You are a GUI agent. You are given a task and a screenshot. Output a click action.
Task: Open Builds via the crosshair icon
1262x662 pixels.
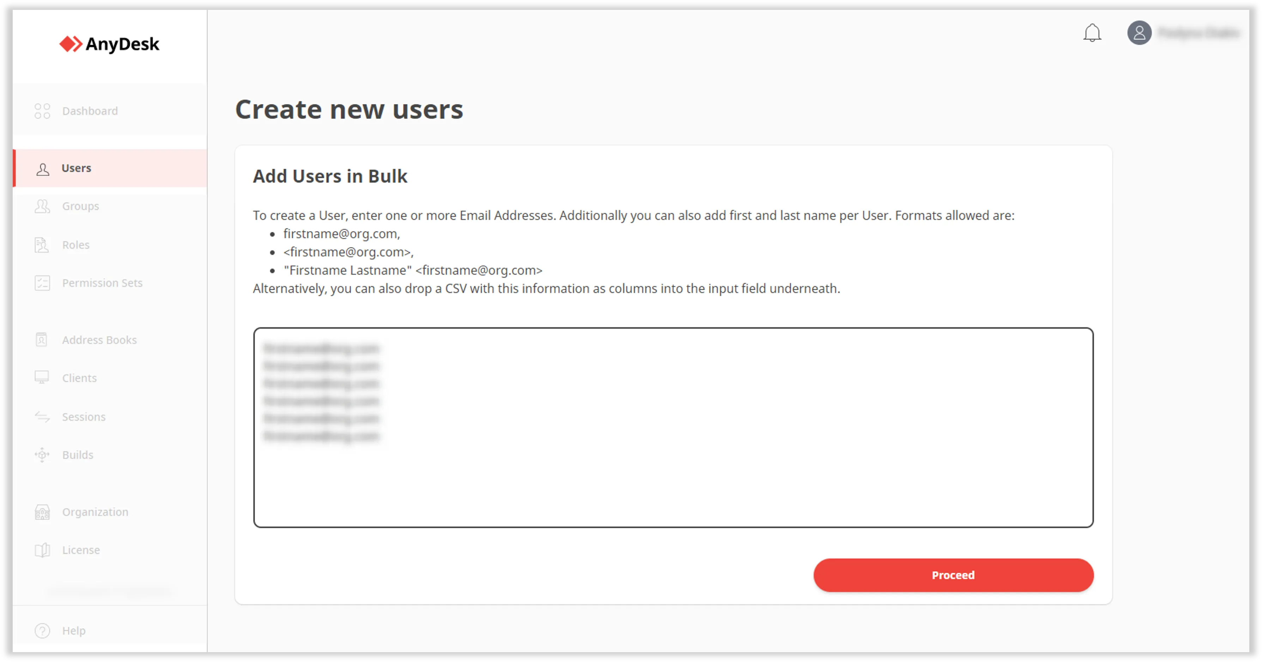pyautogui.click(x=42, y=455)
